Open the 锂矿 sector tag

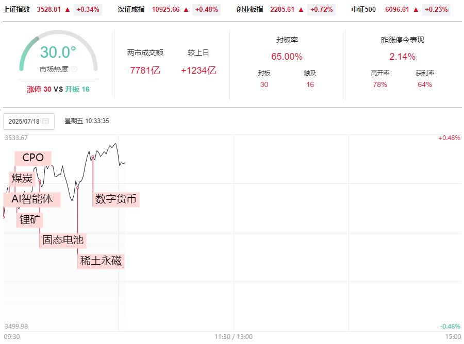(29, 220)
